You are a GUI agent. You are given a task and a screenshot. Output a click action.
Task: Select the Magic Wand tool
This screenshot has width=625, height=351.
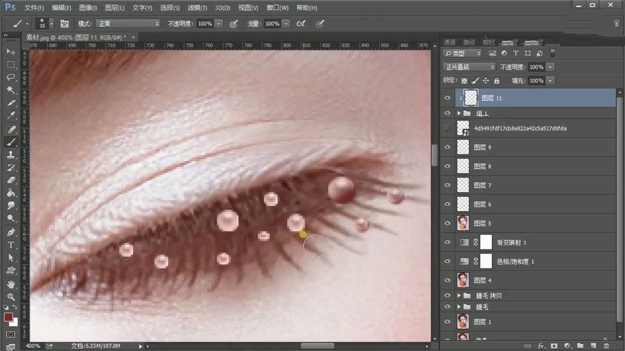[11, 90]
